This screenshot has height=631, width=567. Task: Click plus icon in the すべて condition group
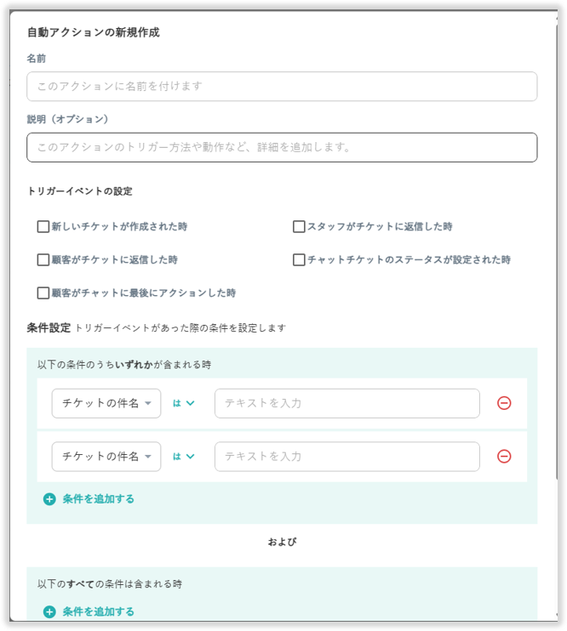(49, 611)
